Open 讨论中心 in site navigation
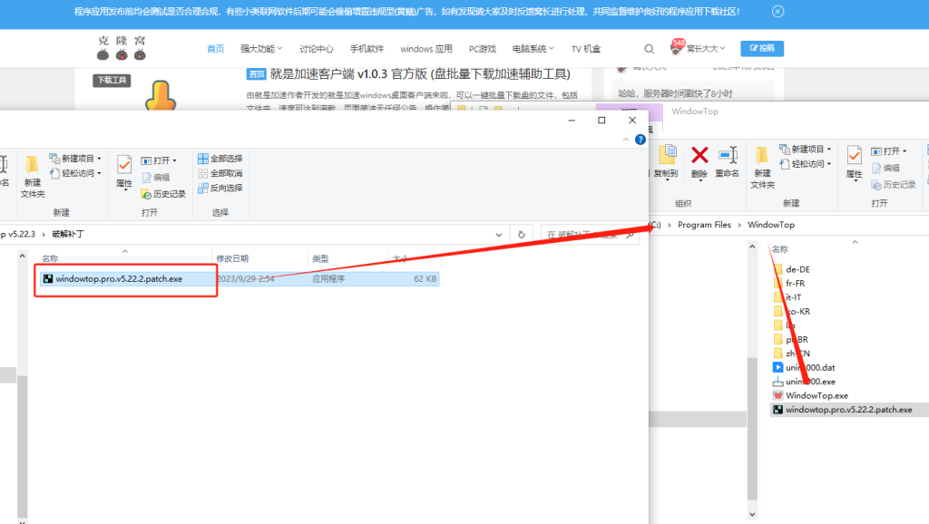 click(317, 49)
